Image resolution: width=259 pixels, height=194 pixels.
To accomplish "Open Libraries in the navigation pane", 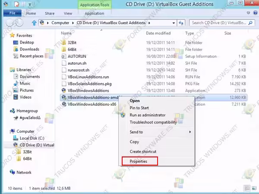I will [24, 70].
